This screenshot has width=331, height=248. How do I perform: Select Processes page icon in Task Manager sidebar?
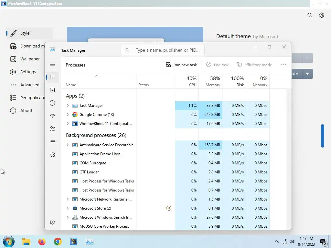[x=52, y=77]
